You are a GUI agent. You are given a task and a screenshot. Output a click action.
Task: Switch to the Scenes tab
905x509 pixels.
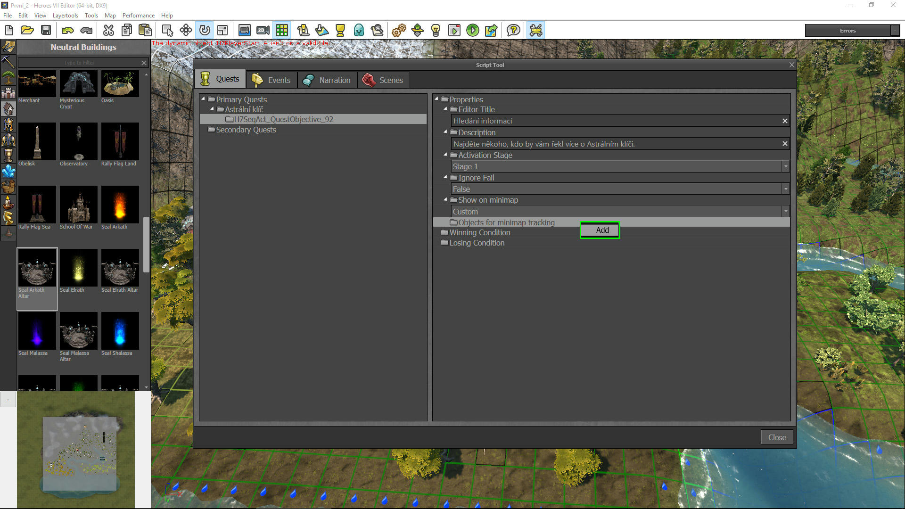(383, 80)
